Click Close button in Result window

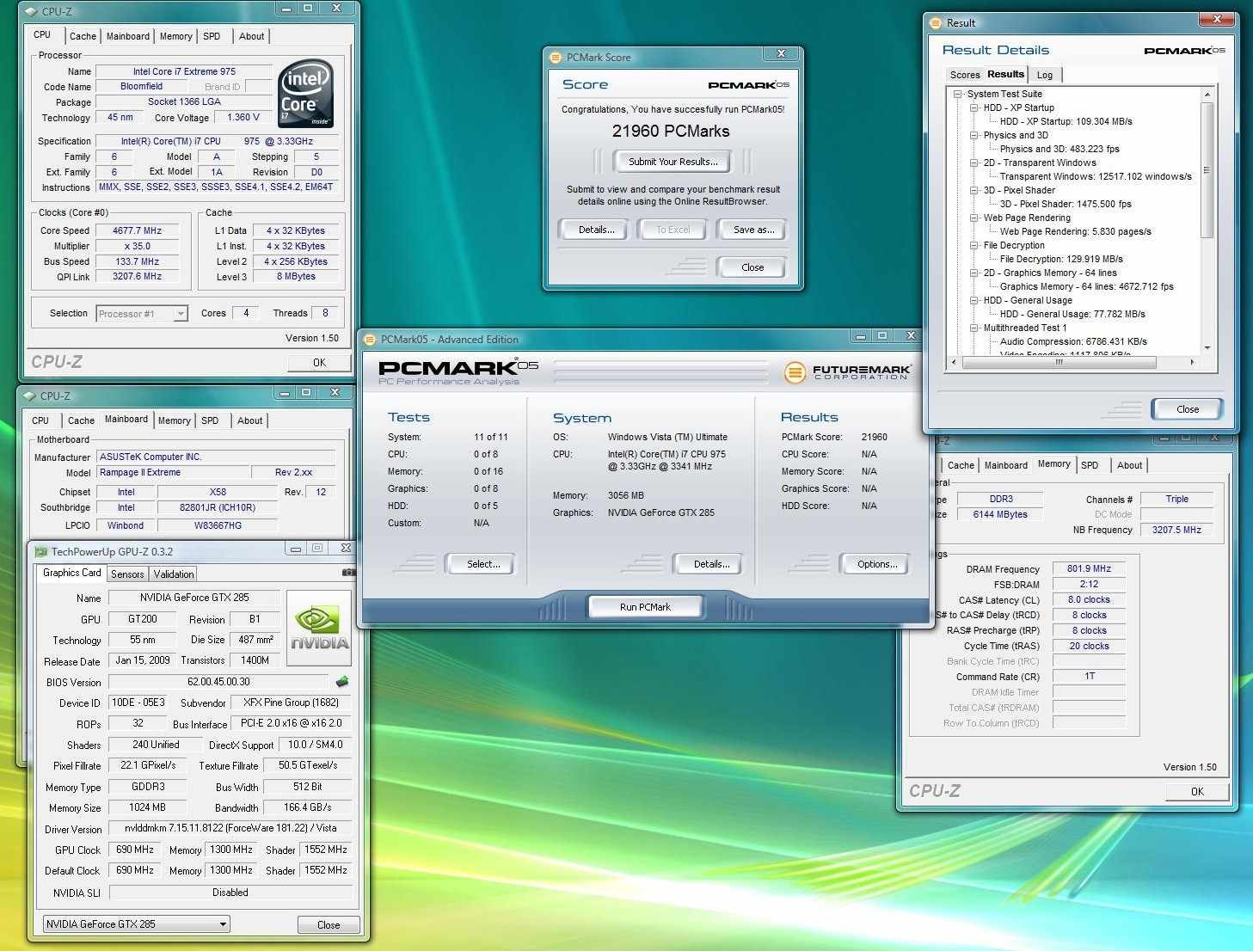pyautogui.click(x=1188, y=409)
